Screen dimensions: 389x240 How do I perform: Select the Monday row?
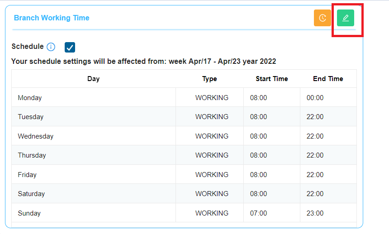(184, 97)
